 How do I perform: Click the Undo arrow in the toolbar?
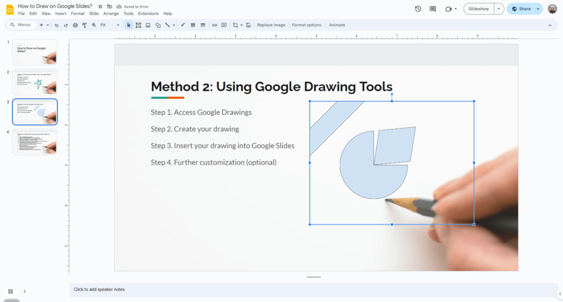click(x=57, y=25)
